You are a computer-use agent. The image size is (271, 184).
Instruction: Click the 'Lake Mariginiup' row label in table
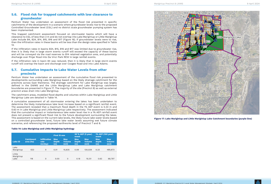coord(18,149)
